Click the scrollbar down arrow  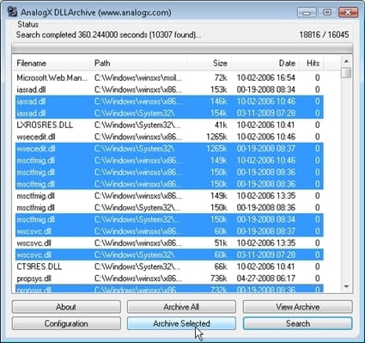346,286
